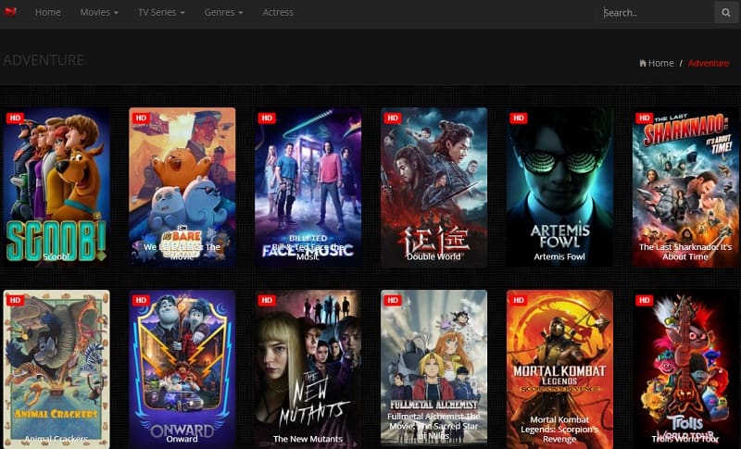Open the Onward movie poster
This screenshot has height=449, width=741.
tap(182, 369)
